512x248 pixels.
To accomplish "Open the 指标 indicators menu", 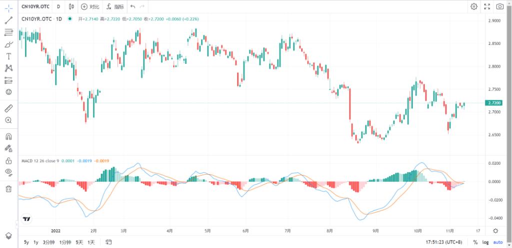I will coord(115,6).
